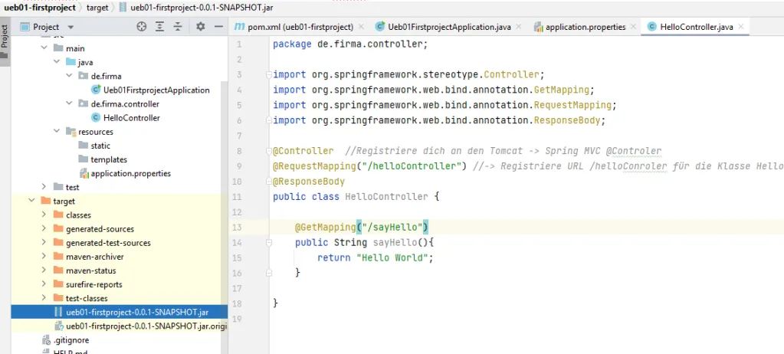Click line number 13 in gutter
This screenshot has height=354, width=784.
(237, 228)
